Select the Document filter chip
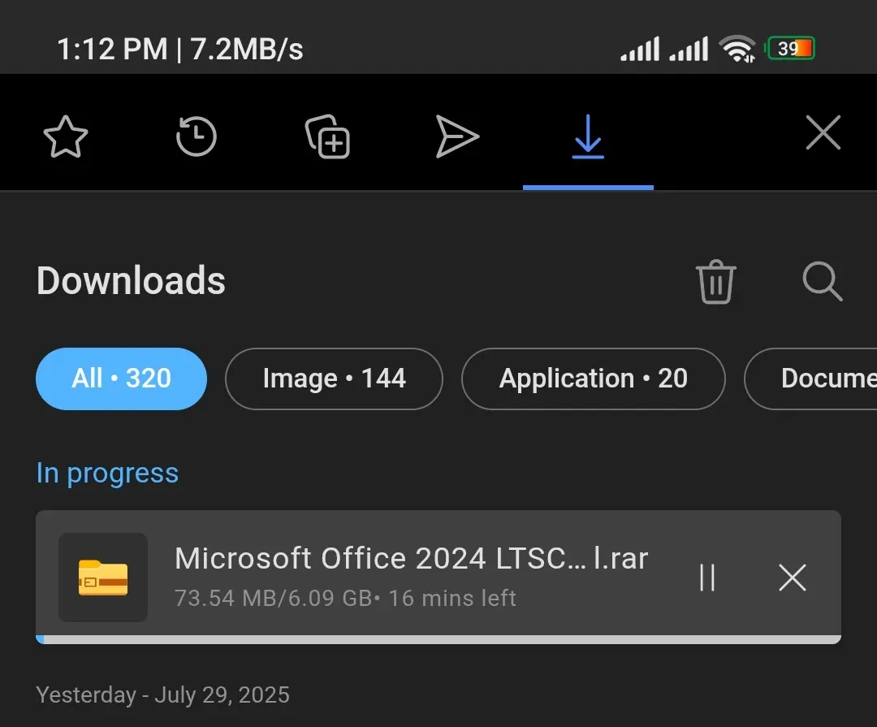Viewport: 877px width, 727px height. [x=811, y=379]
